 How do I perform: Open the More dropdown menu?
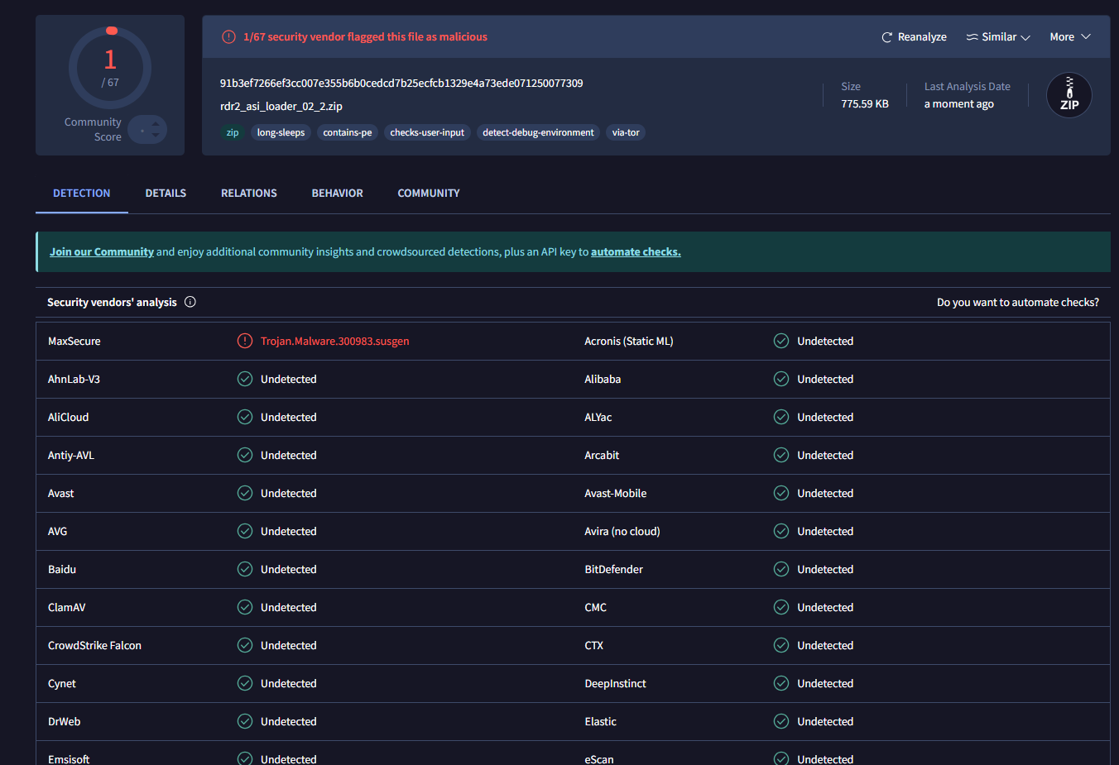click(1069, 37)
